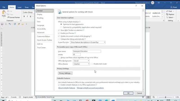Click the English (India) language indicator
The height and width of the screenshot is (101, 180).
click(x=28, y=97)
